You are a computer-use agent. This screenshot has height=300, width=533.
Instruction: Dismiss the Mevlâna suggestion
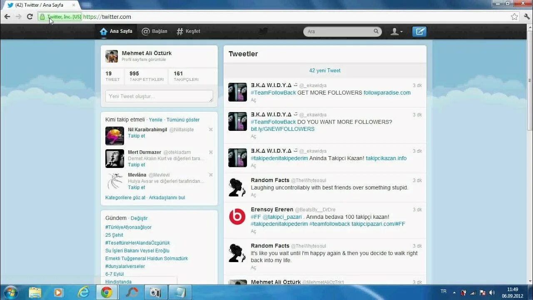point(211,175)
